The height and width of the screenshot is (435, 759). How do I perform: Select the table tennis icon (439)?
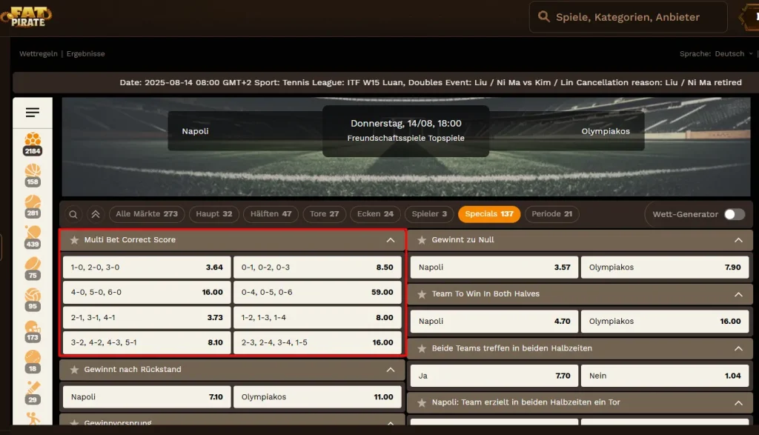pos(33,236)
